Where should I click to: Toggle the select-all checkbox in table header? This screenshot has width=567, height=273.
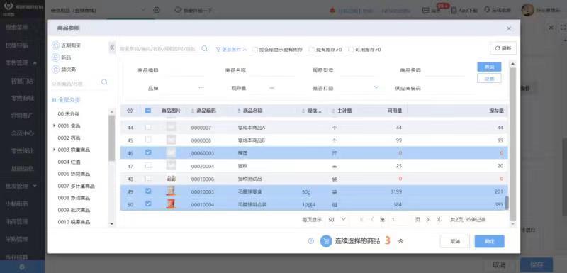148,111
